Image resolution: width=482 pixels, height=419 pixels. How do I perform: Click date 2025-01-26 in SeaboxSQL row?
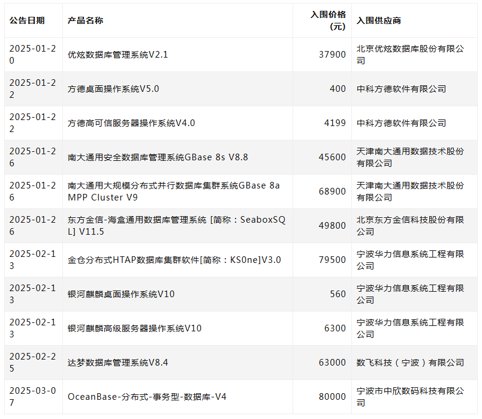[x=32, y=226]
